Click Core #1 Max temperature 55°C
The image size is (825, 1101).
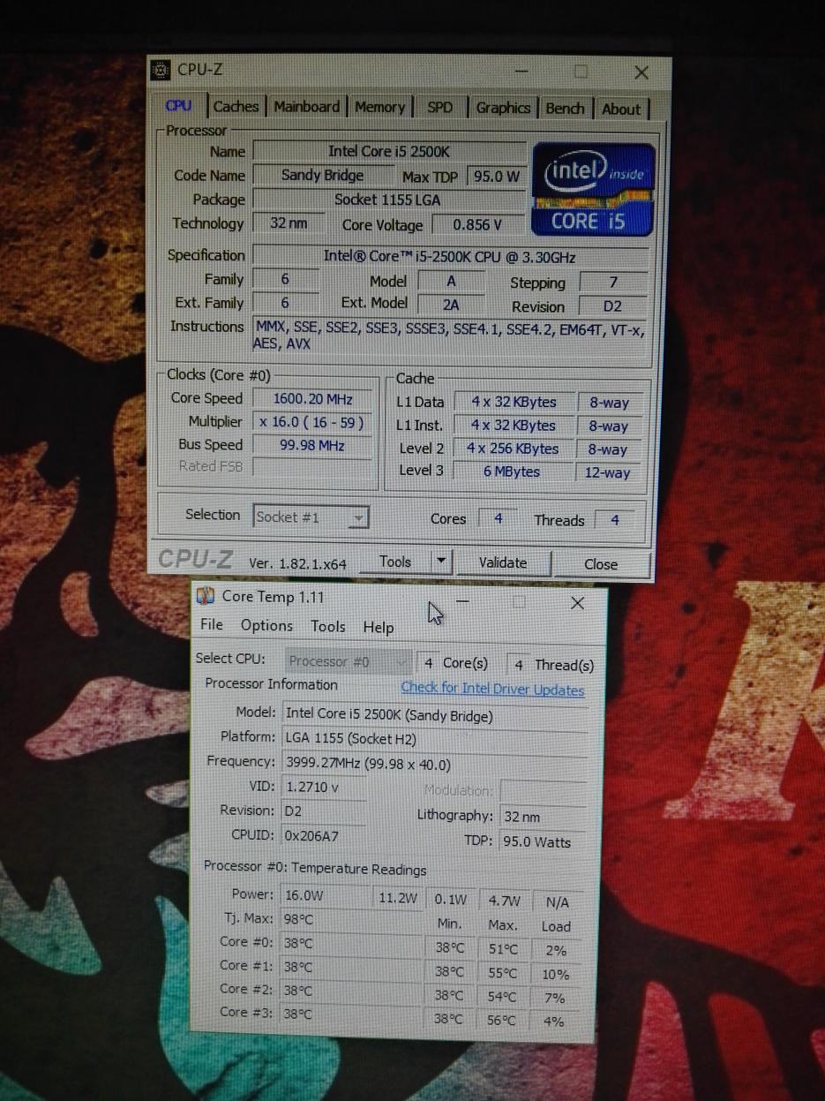tap(503, 973)
